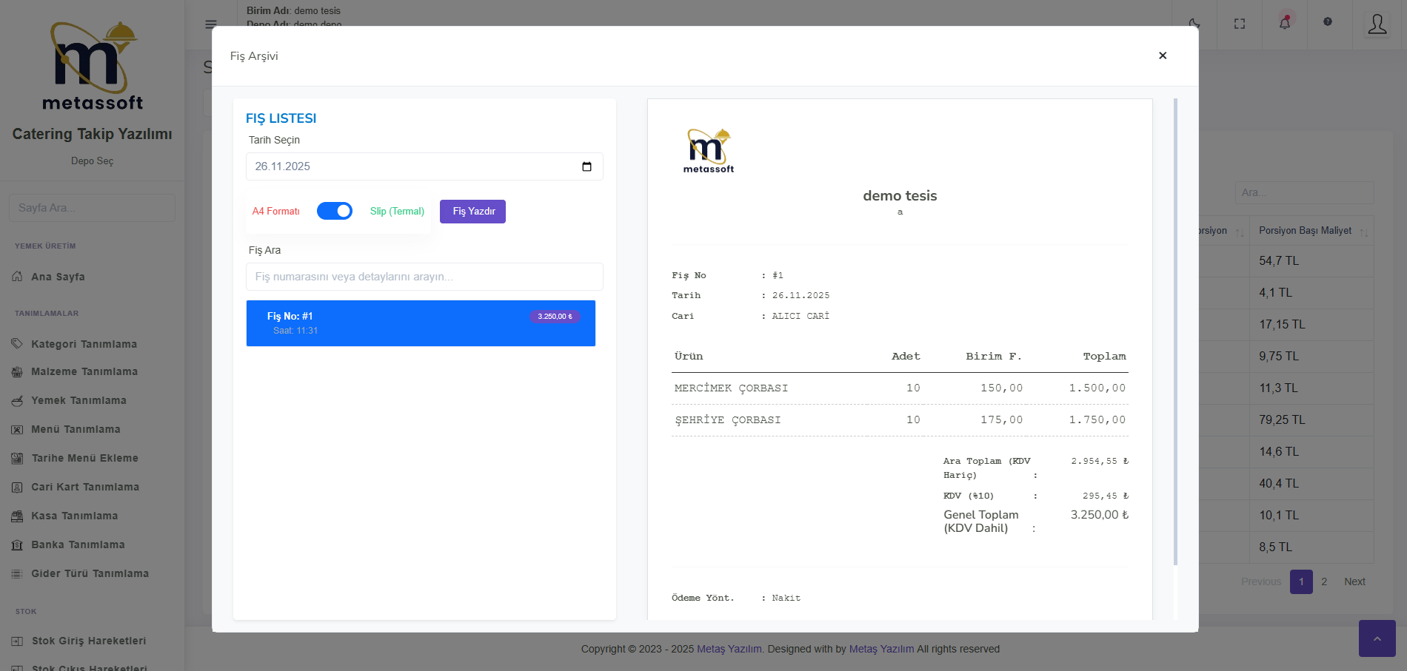Click the Fiş Ara search field
Viewport: 1407px width, 671px height.
click(x=424, y=277)
